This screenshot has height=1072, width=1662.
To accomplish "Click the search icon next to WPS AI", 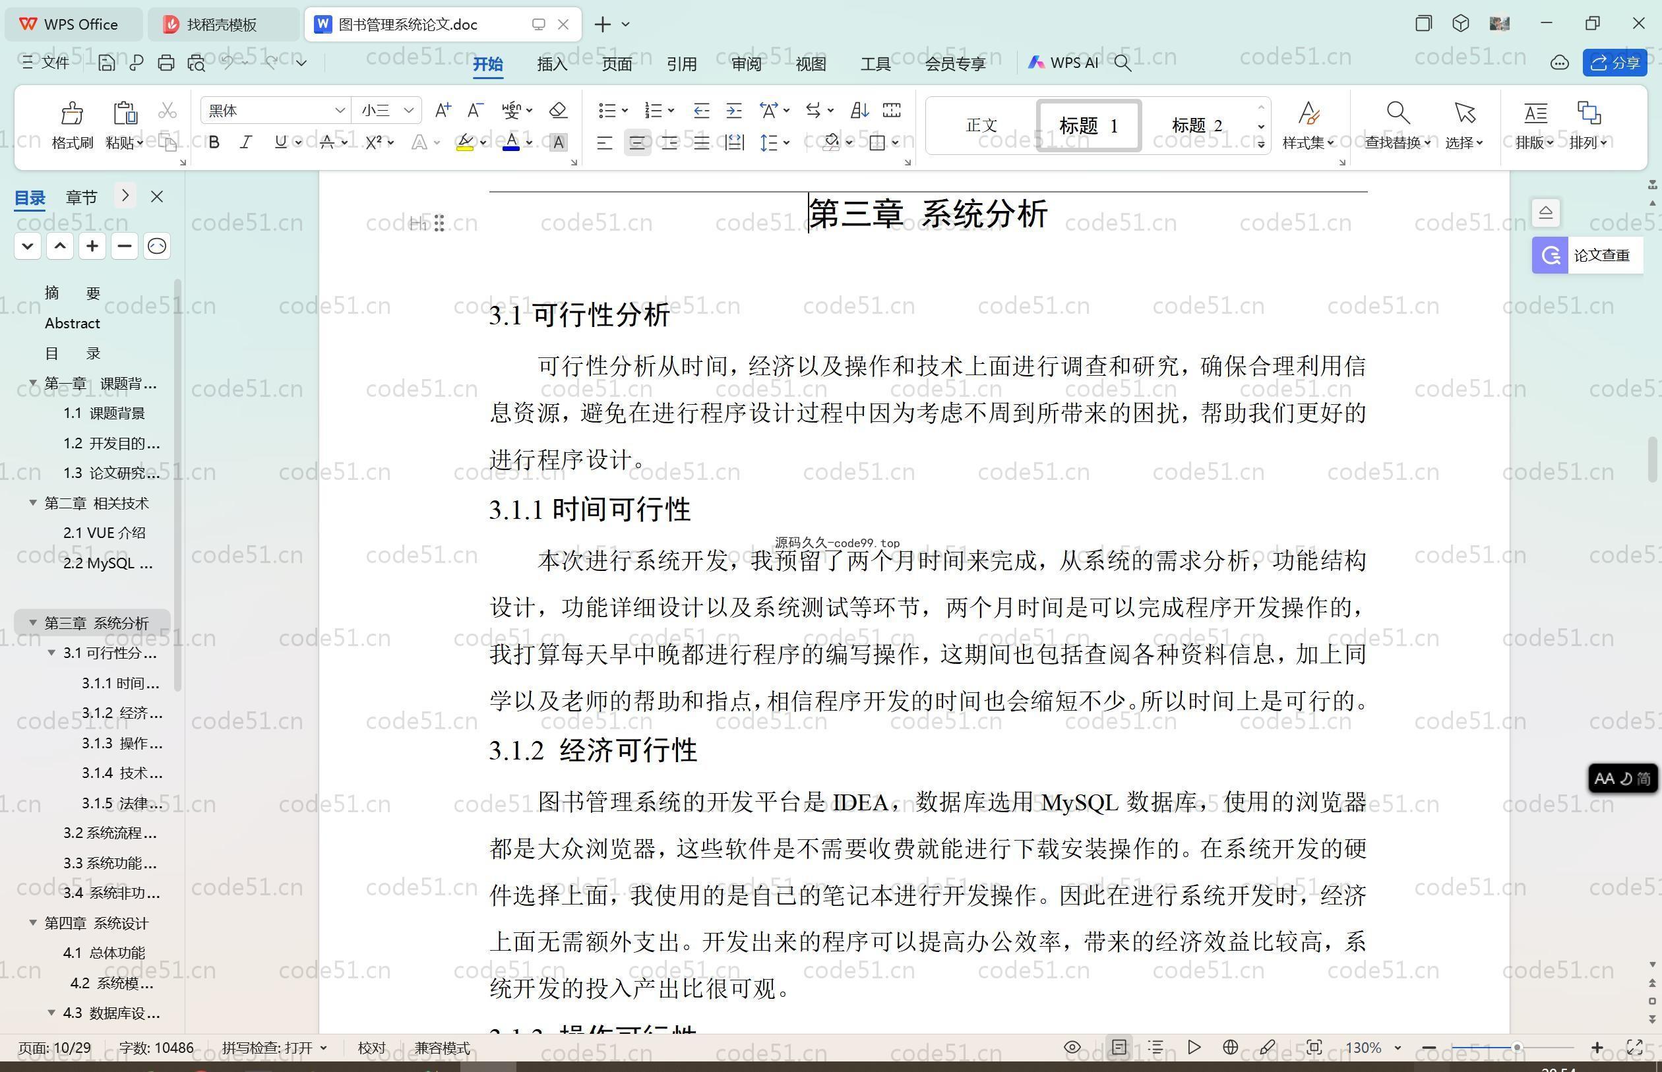I will point(1123,63).
